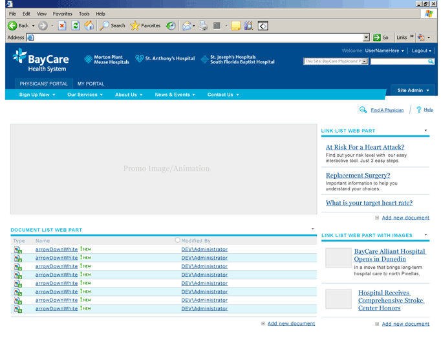Expand Link List With Images menu arrow
The width and height of the screenshot is (441, 353).
click(425, 234)
